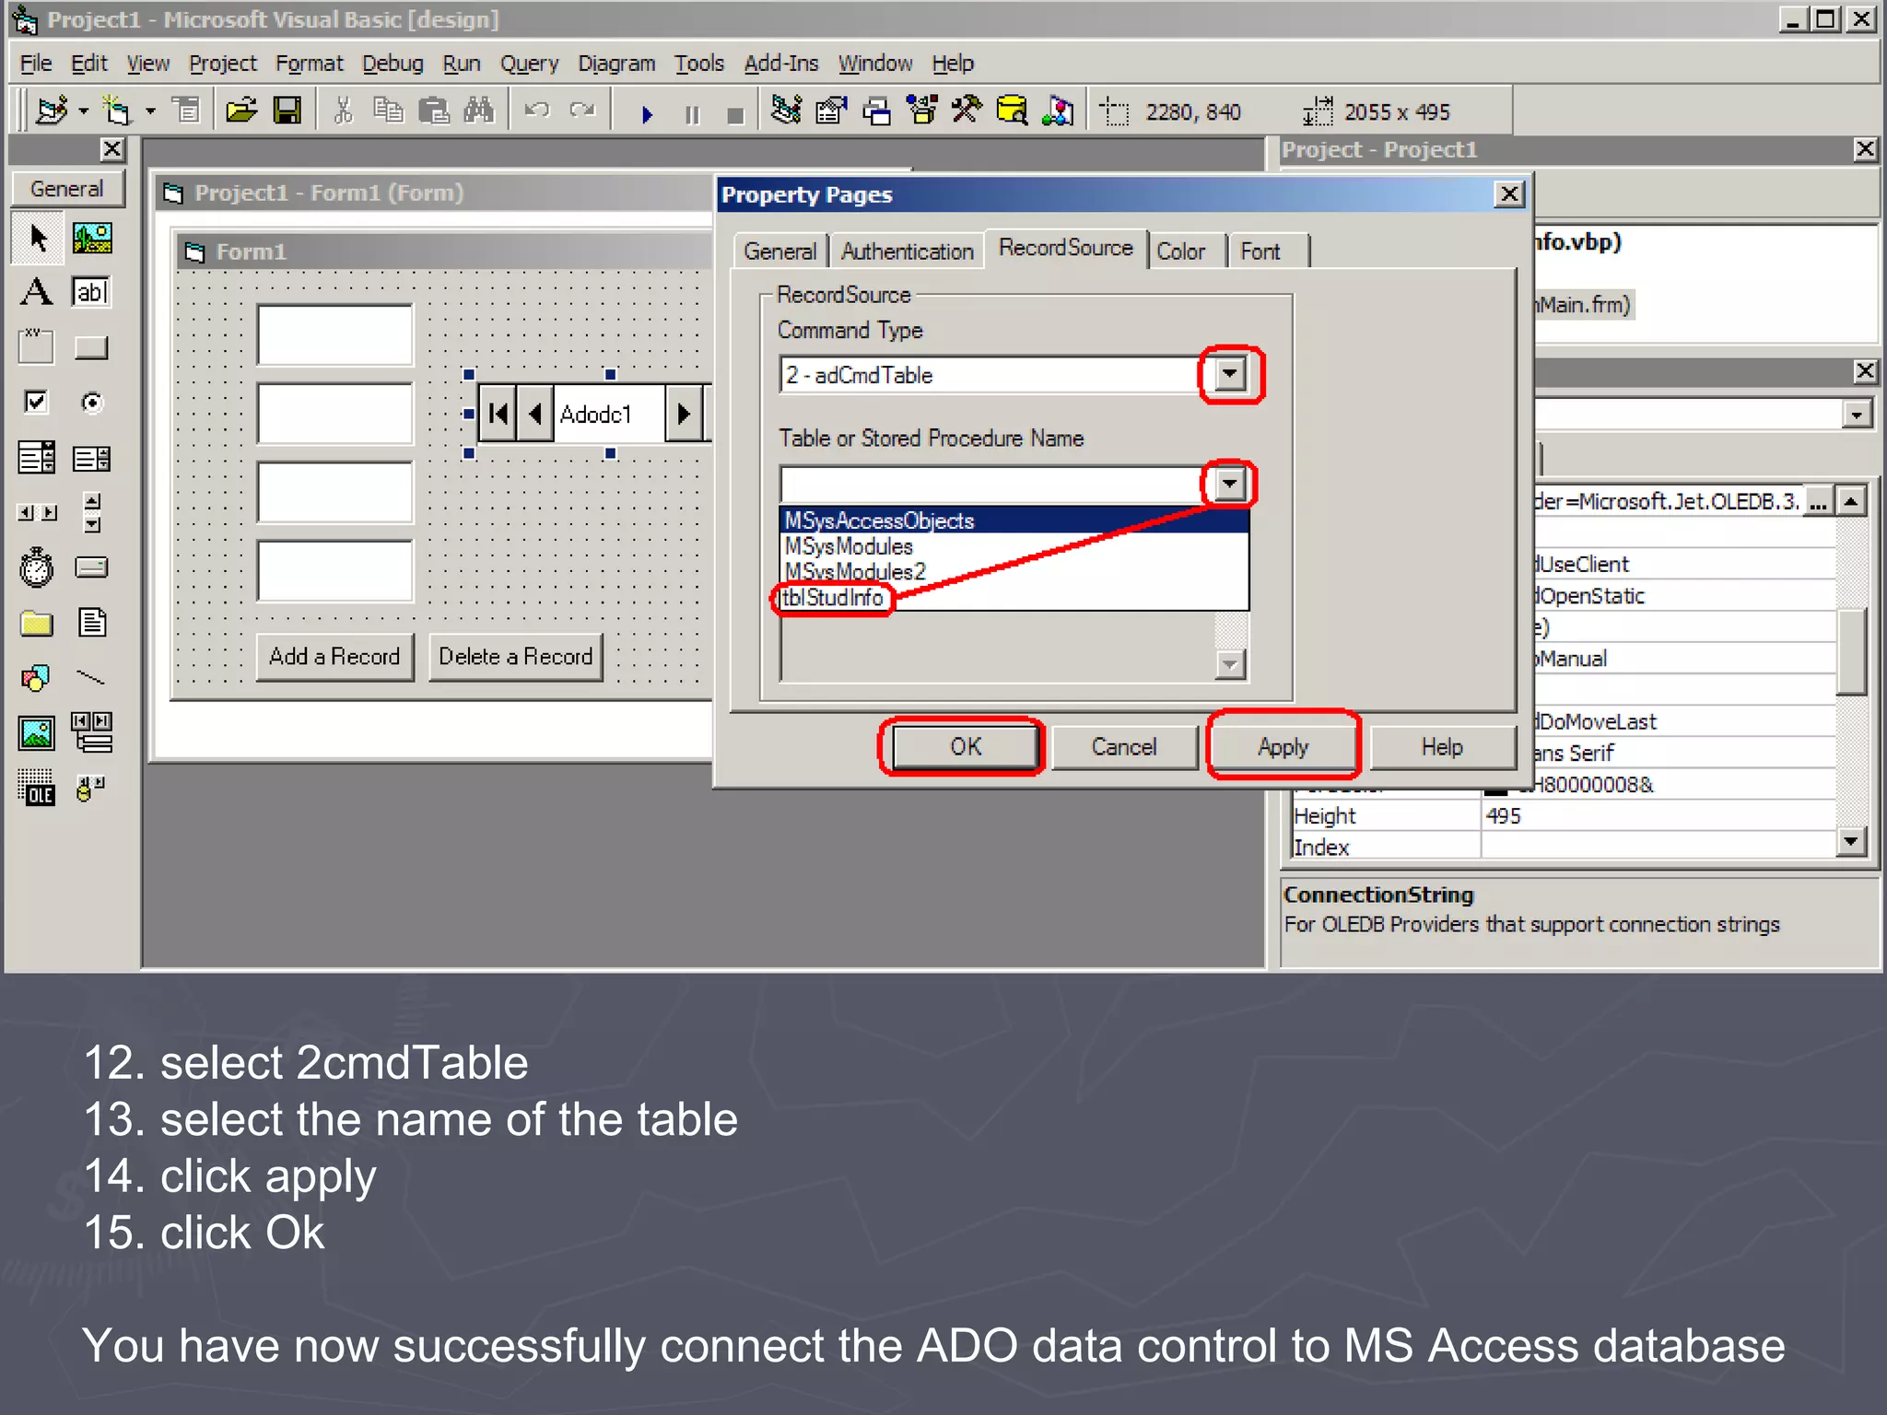This screenshot has width=1887, height=1415.
Task: Select the OptionButton tool in the toolbox
Action: tap(92, 403)
